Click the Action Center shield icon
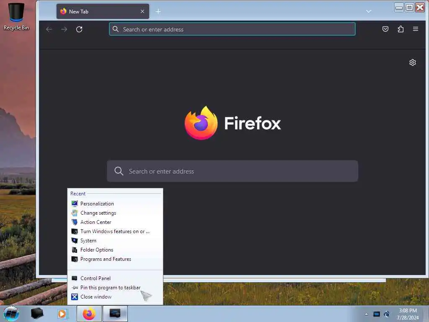Screen dimensions: 429x322 tap(75, 222)
